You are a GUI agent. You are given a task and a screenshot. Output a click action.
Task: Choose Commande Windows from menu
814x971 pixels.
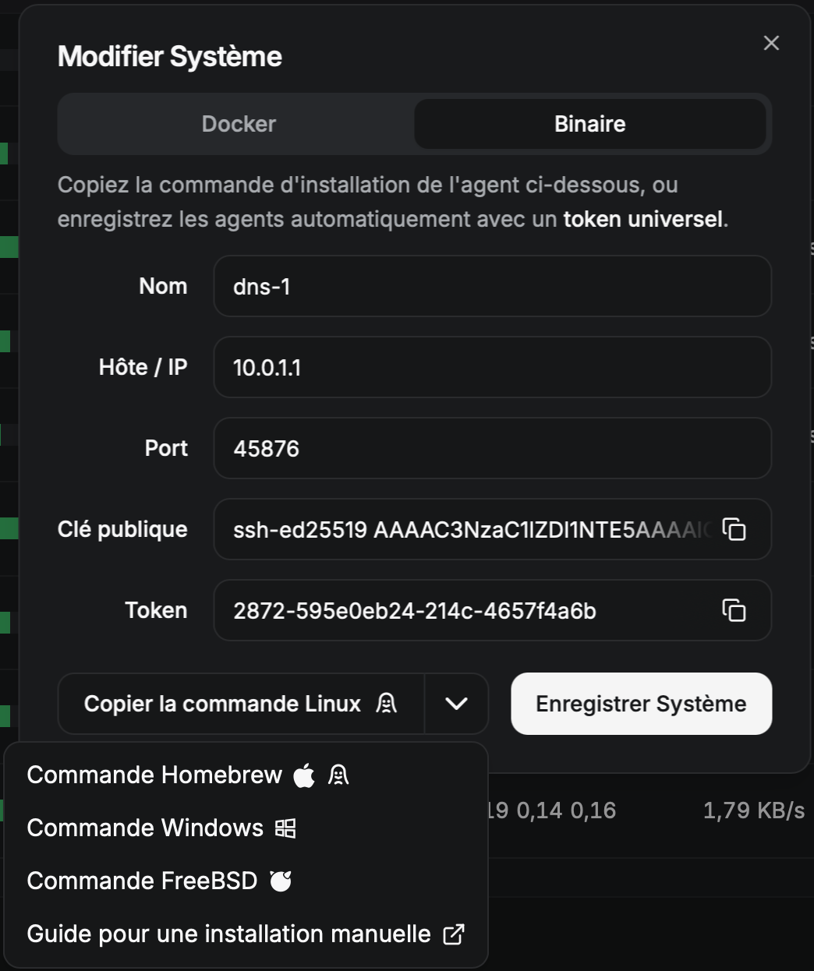point(146,828)
